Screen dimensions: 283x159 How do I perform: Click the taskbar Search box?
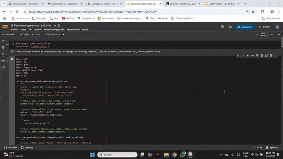pos(117,155)
